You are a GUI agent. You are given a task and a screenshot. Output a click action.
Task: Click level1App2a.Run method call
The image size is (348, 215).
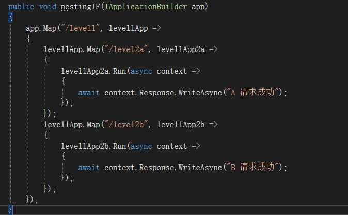click(93, 71)
